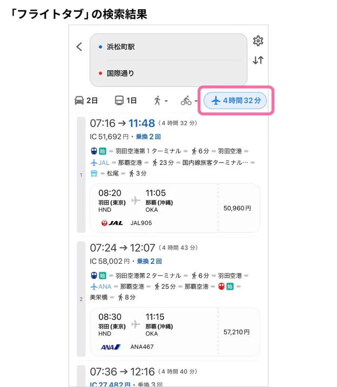The width and height of the screenshot is (337, 387).
Task: Open the ANA467 flight card
Action: pyautogui.click(x=176, y=332)
